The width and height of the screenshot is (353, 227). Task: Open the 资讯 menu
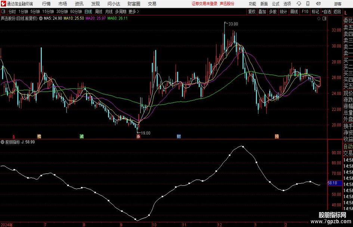click(x=79, y=4)
